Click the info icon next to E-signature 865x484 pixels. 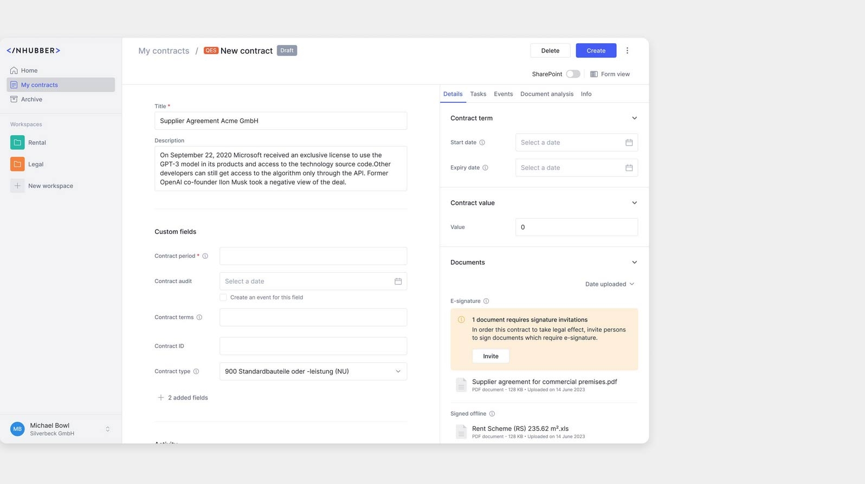(486, 301)
